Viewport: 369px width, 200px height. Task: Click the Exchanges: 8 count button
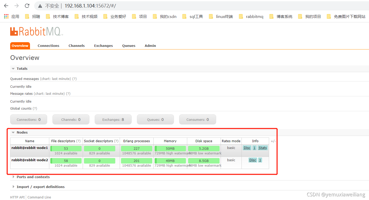tap(113, 120)
